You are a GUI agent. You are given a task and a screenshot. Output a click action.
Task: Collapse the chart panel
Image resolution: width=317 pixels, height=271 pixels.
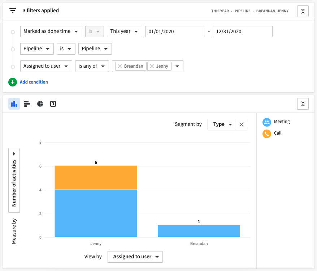point(303,104)
